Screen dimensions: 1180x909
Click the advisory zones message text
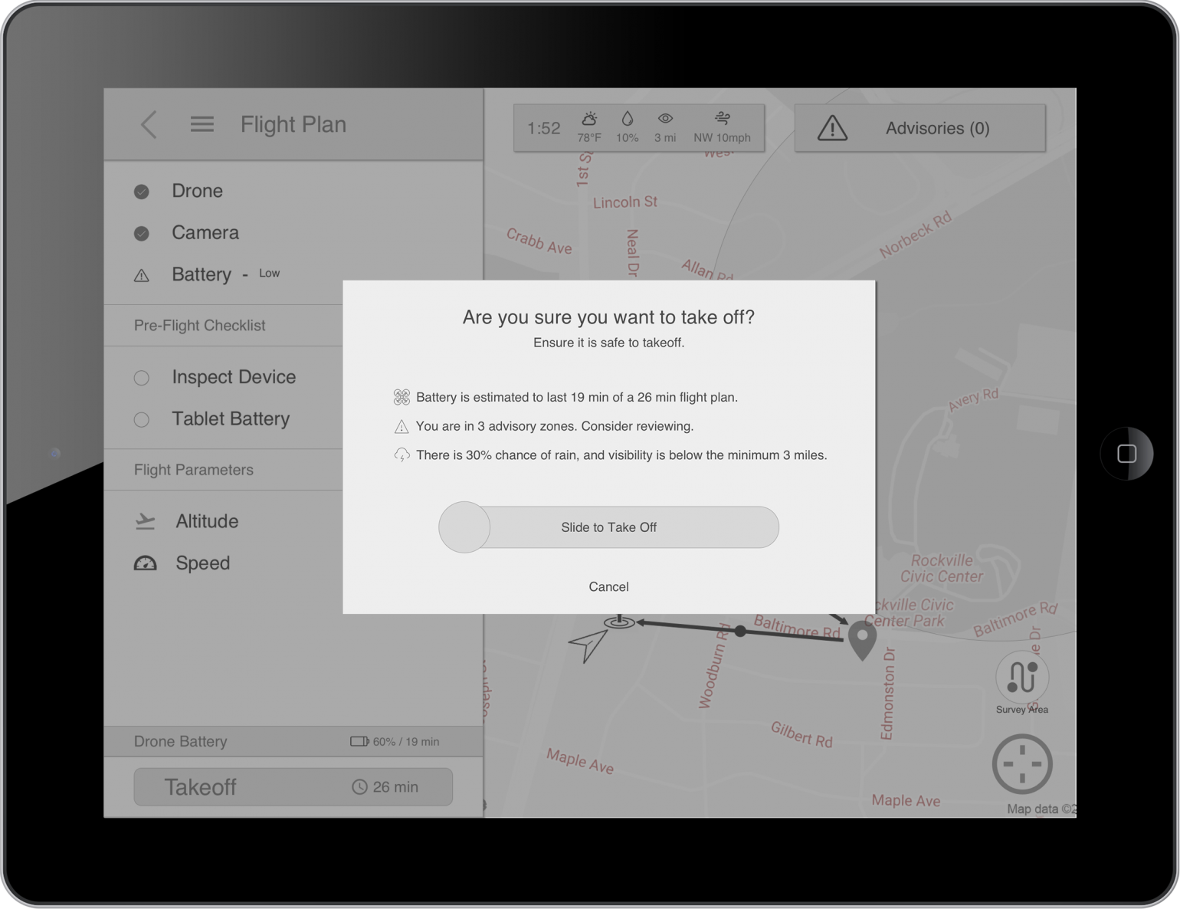point(555,426)
